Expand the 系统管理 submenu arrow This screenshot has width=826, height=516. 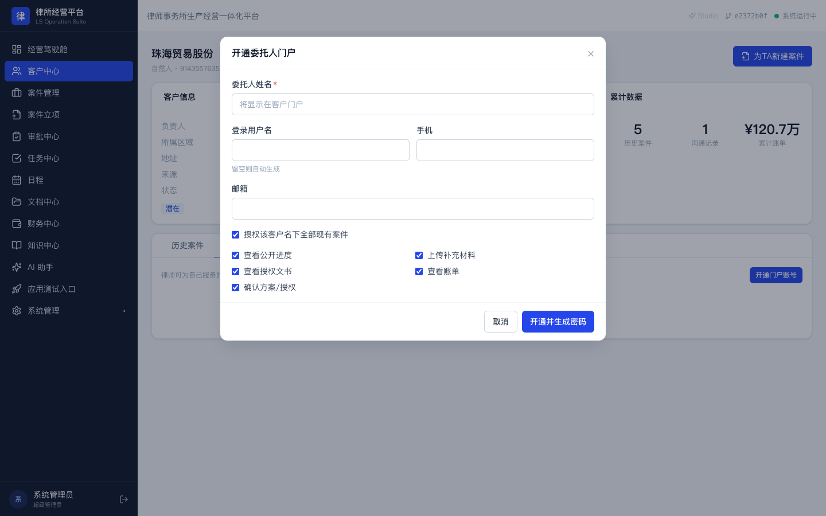(124, 311)
